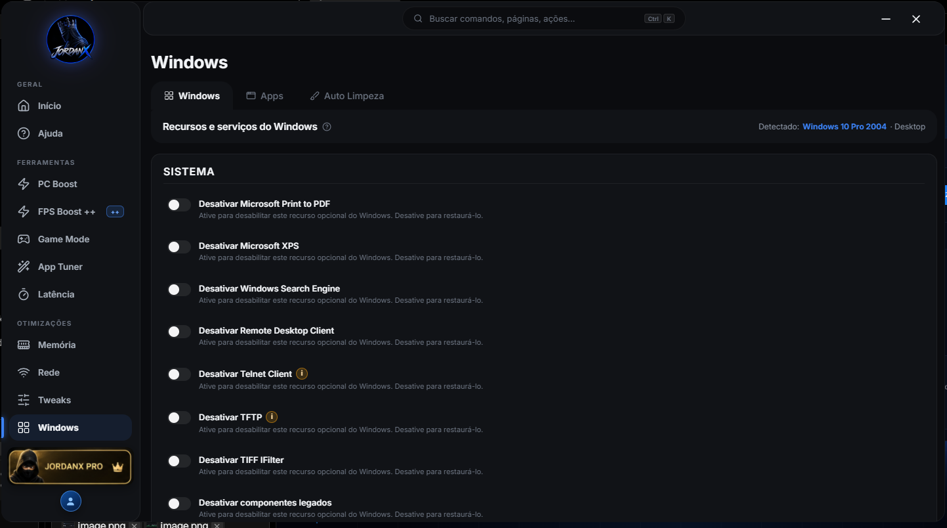Toggle Desativar Windows Search Engine switch
Viewport: 947px width, 528px height.
[179, 290]
